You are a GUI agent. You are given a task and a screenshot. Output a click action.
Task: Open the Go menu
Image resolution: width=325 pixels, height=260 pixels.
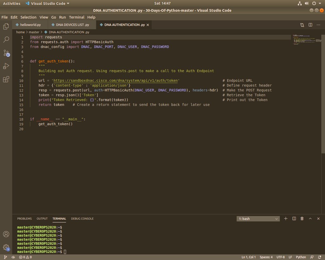pyautogui.click(x=54, y=17)
